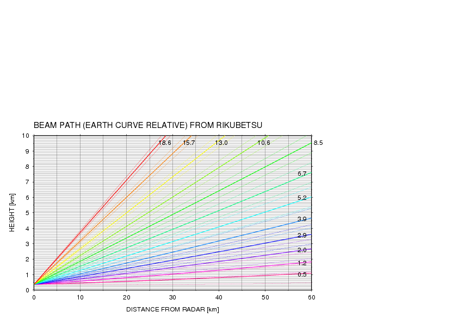Click the 6.7 elevation angle label
Viewport: 458px width, 324px height.
coord(302,174)
